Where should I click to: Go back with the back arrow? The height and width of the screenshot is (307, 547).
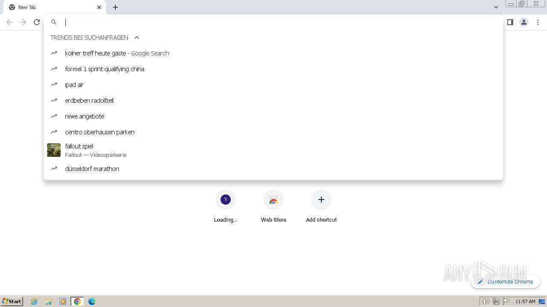pos(9,22)
